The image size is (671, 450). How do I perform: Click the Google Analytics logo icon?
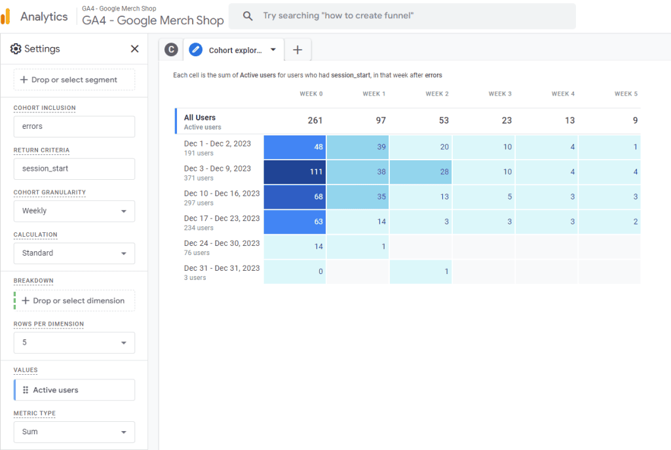[x=8, y=16]
